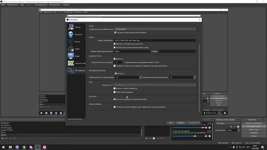Move source up arrow in Sources panel

(x=158, y=138)
